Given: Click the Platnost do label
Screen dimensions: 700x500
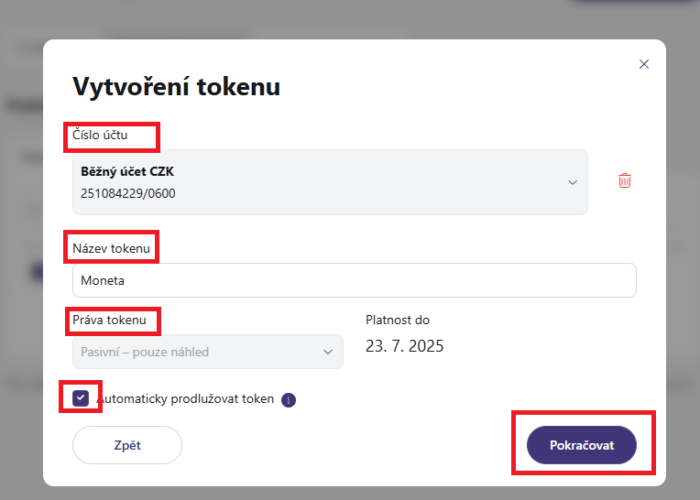Looking at the screenshot, I should pos(398,320).
